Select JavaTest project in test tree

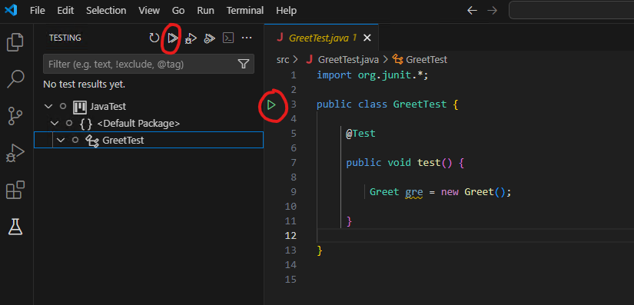(x=108, y=107)
